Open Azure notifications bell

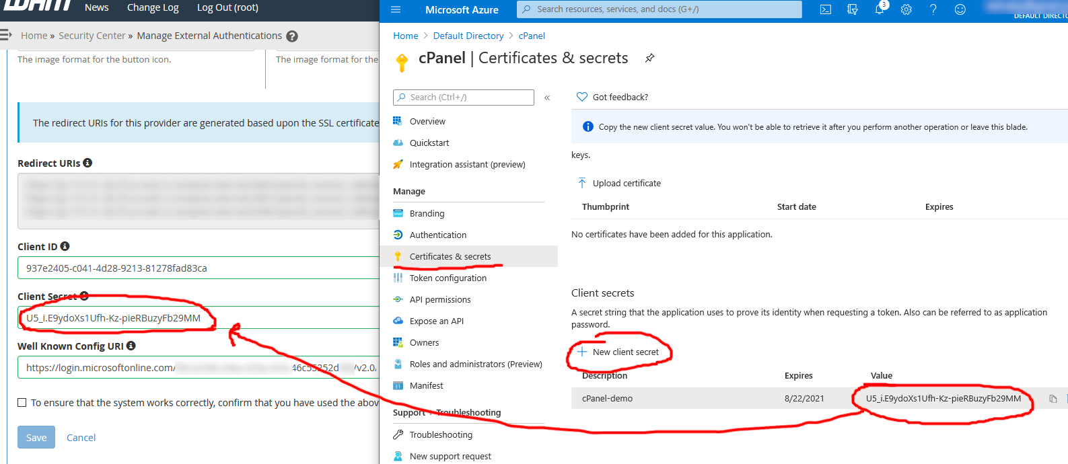[880, 9]
